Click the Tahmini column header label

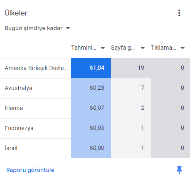pos(84,48)
